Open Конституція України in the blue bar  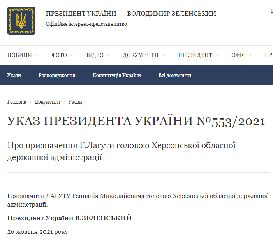[117, 76]
